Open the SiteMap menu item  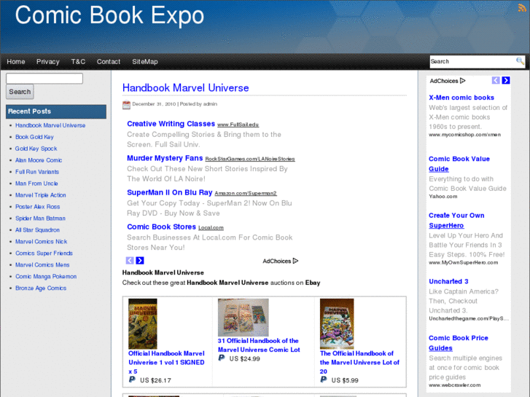click(x=145, y=61)
